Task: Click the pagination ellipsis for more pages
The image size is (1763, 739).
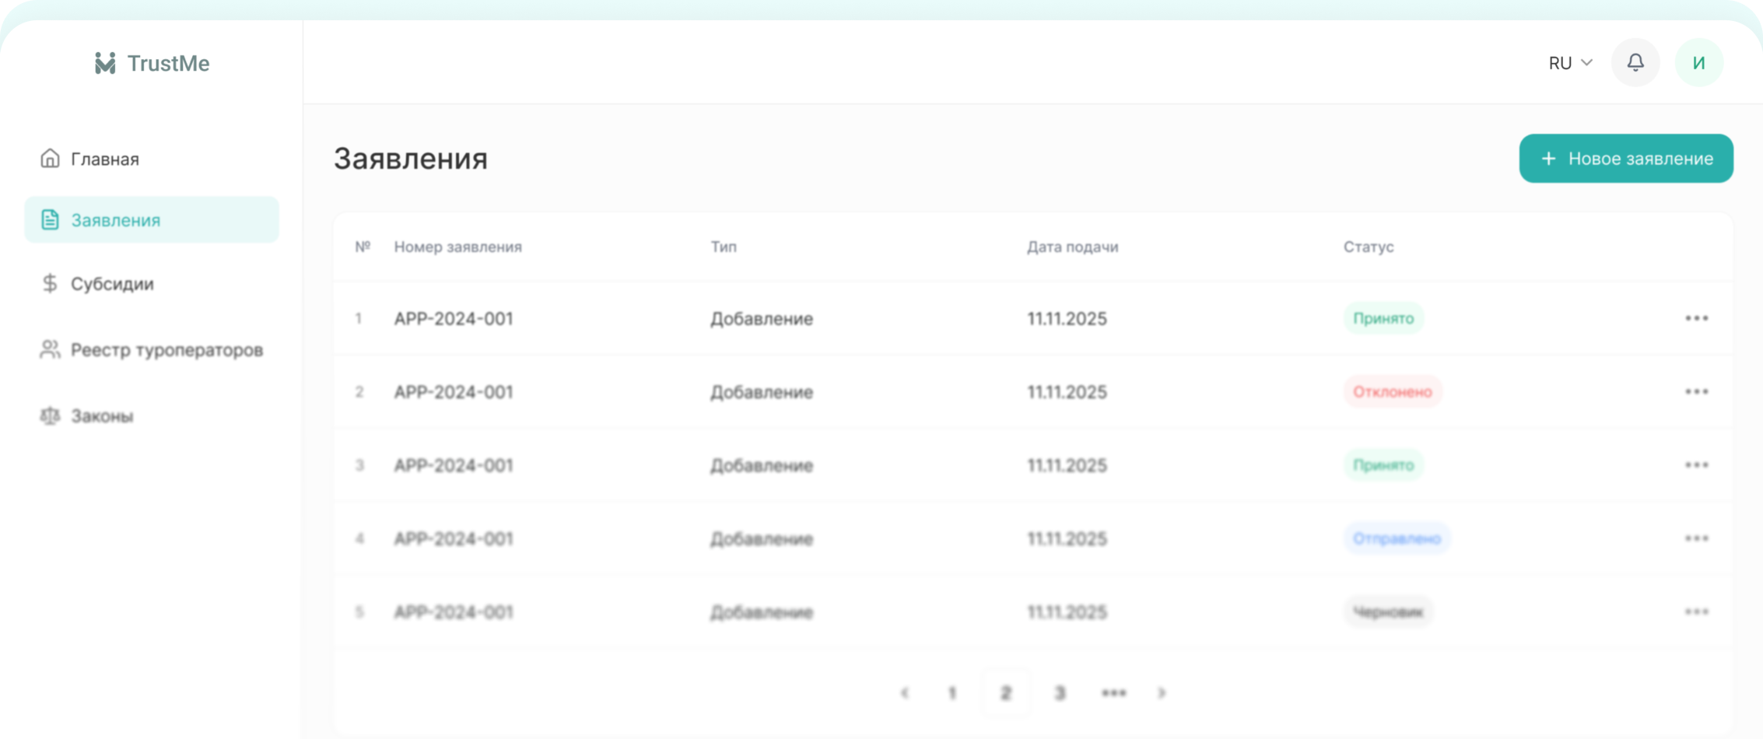Action: 1113,692
